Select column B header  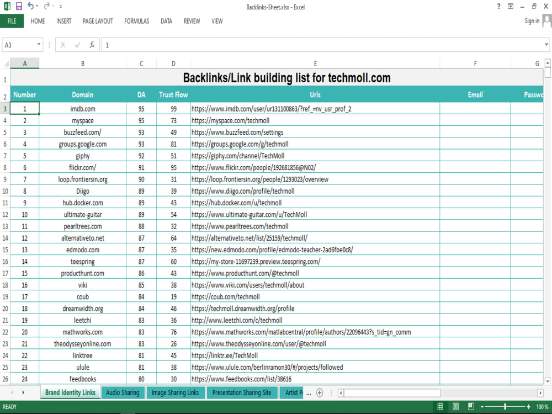[83, 63]
